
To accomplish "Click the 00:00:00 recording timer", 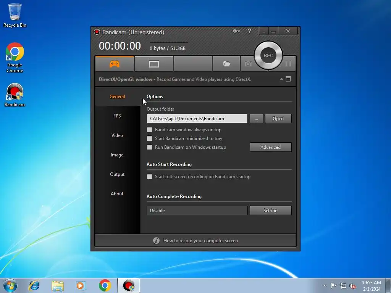I will (x=120, y=46).
